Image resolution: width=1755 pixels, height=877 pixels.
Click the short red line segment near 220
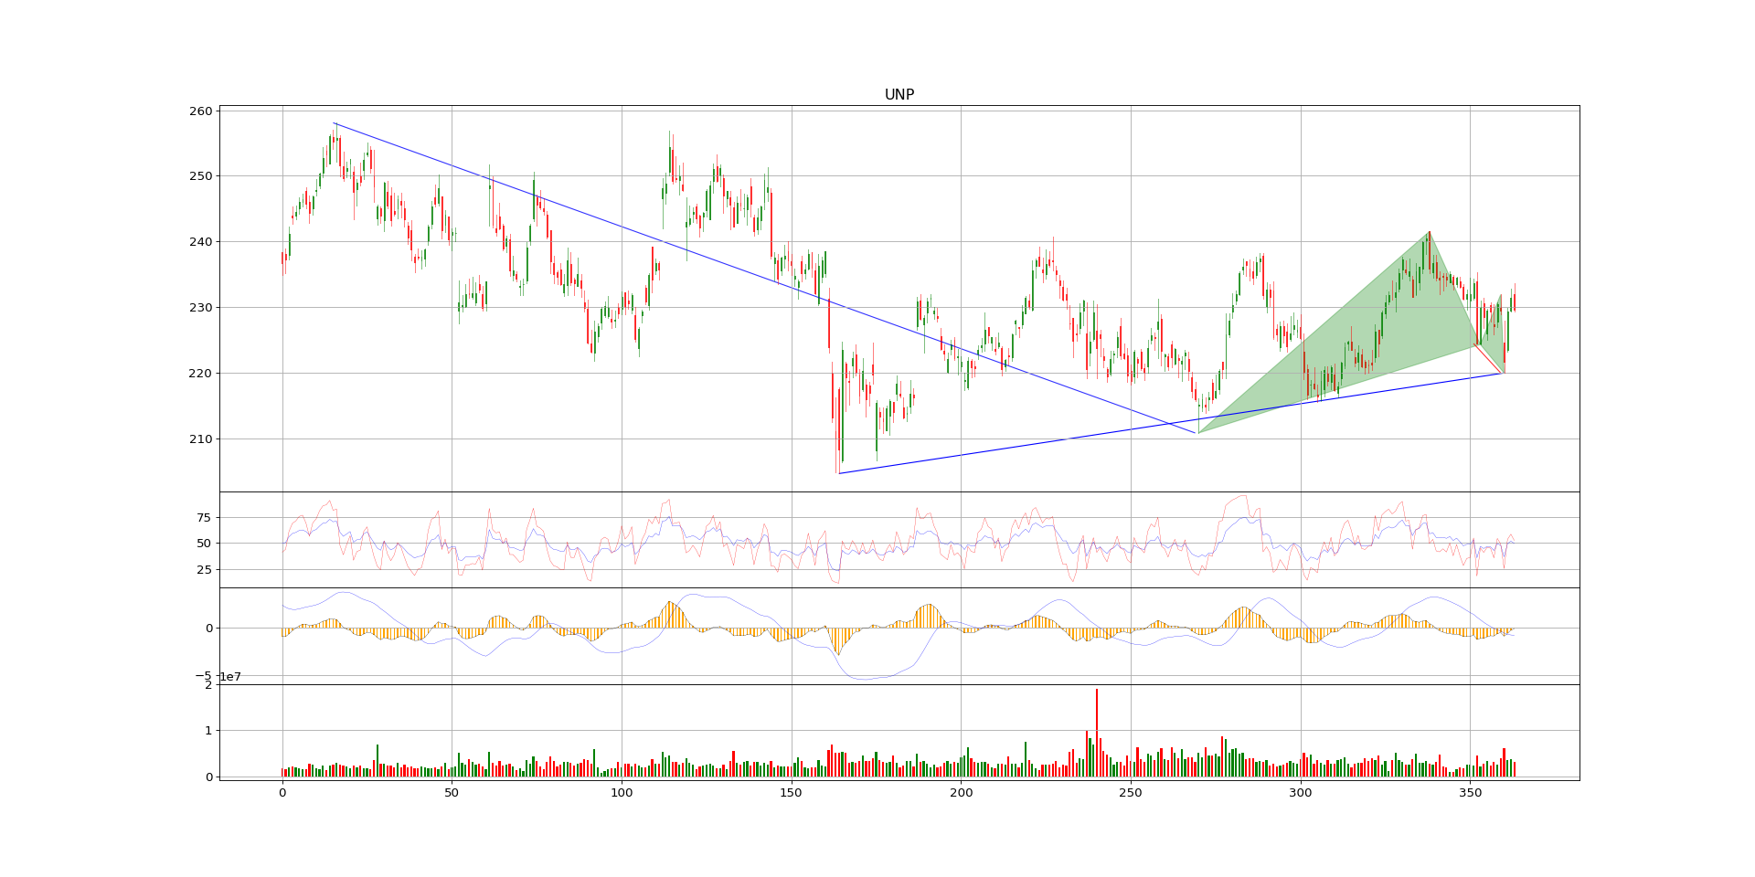coord(1488,358)
